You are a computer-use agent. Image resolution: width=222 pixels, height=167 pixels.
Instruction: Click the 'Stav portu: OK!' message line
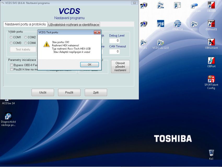(61, 42)
